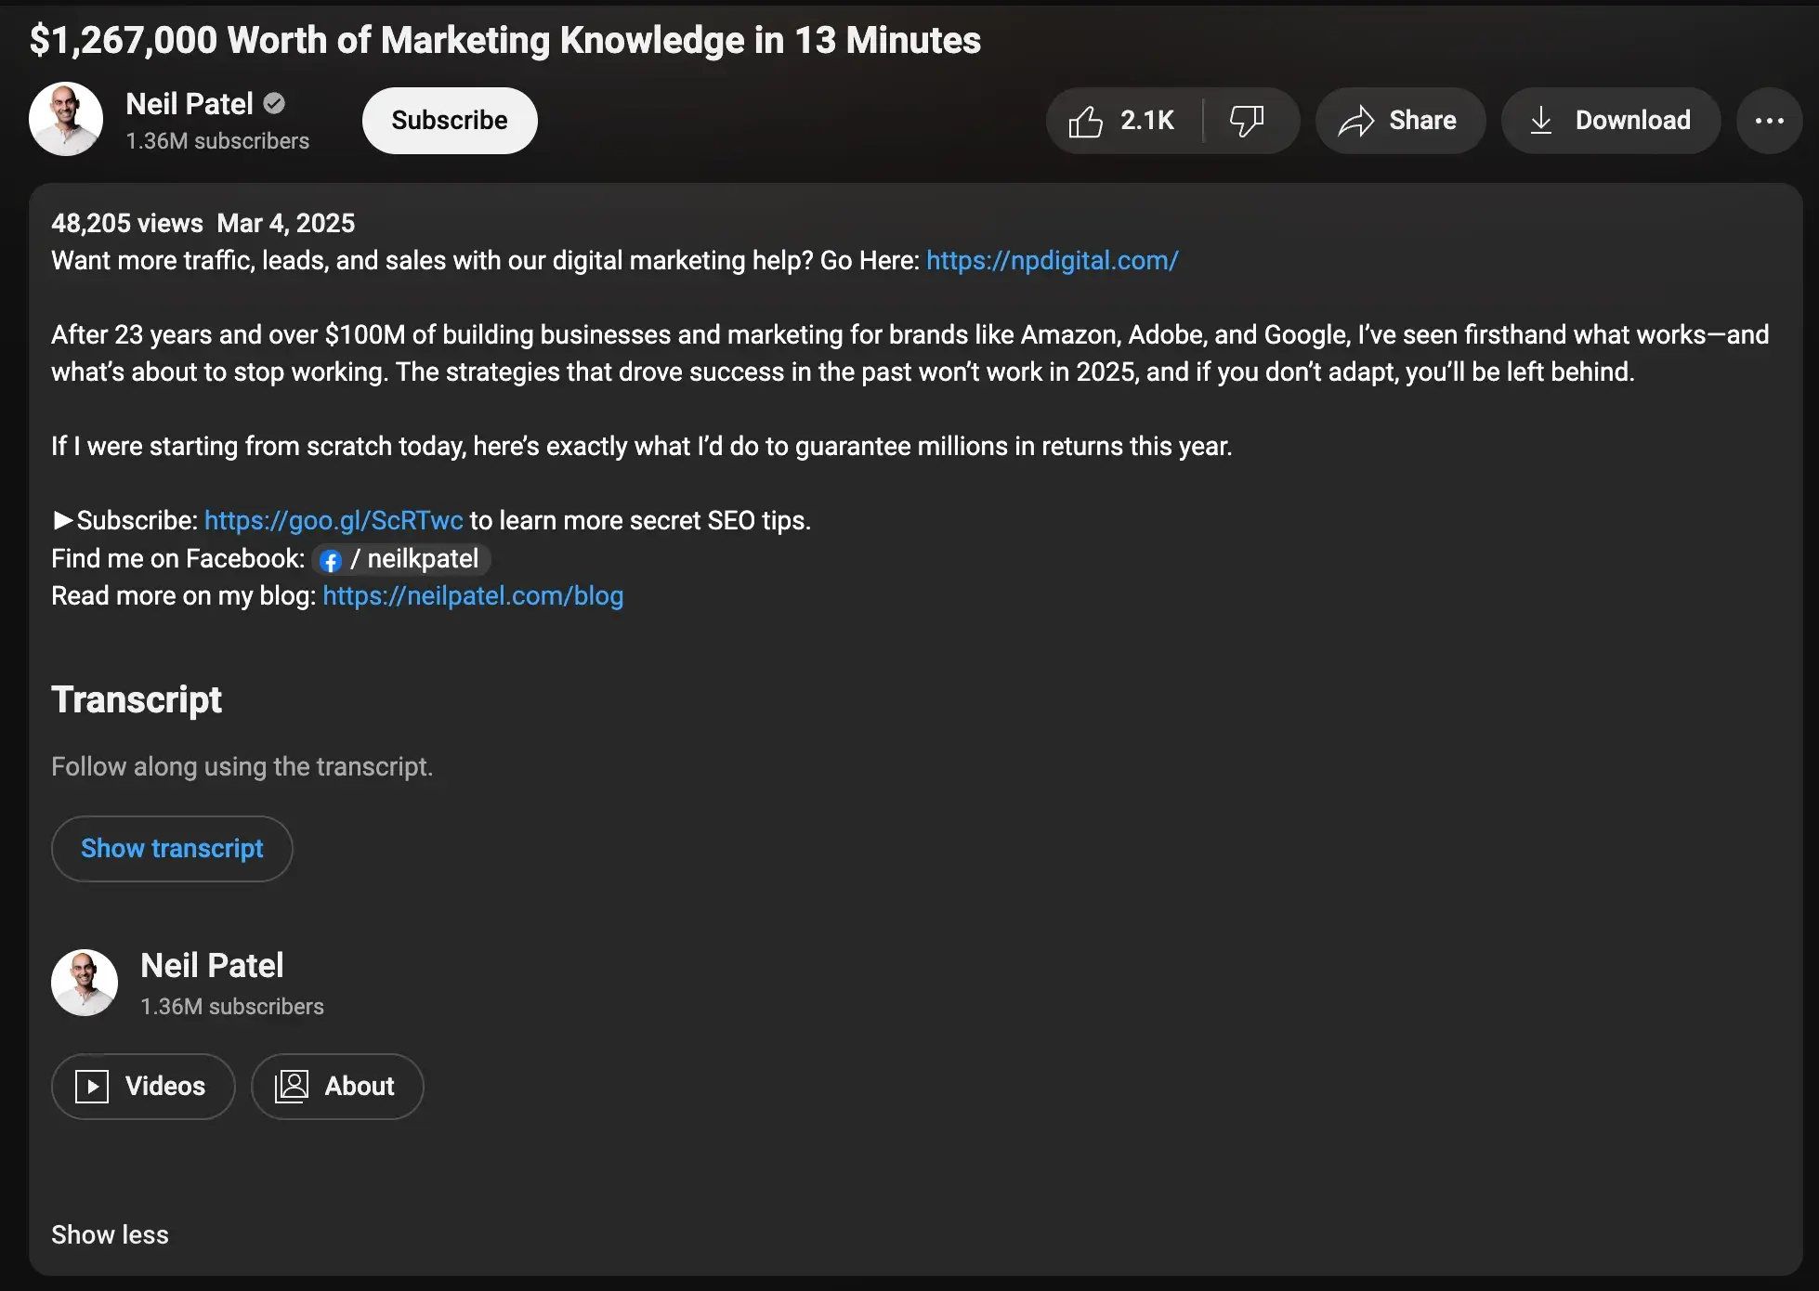Click the thumbs-down dislike icon

[x=1247, y=121]
